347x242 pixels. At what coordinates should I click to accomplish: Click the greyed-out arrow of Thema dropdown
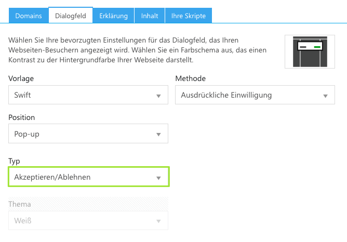pos(158,221)
